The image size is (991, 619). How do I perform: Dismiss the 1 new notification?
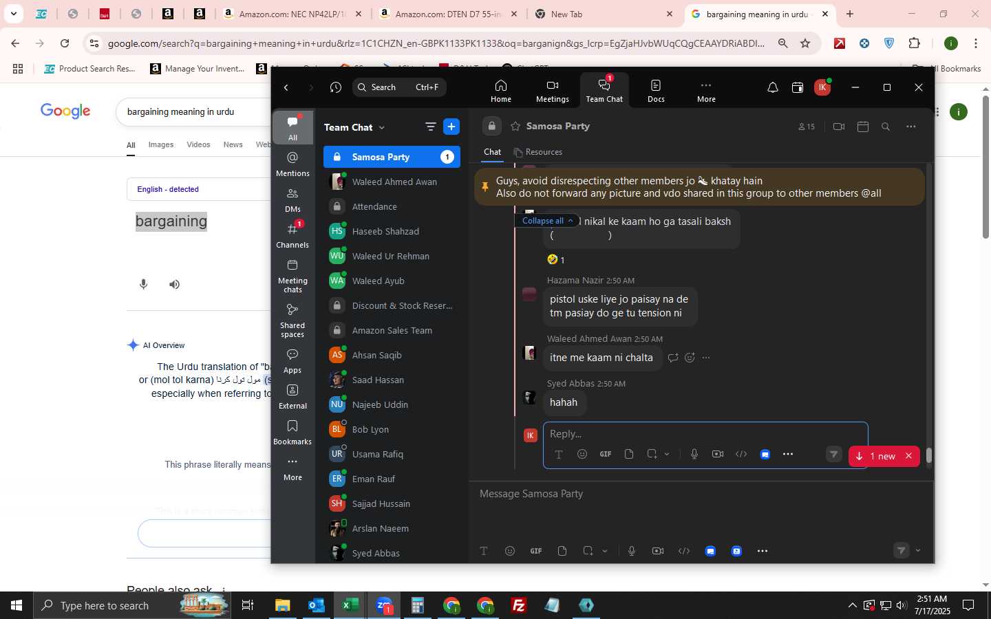(x=908, y=456)
